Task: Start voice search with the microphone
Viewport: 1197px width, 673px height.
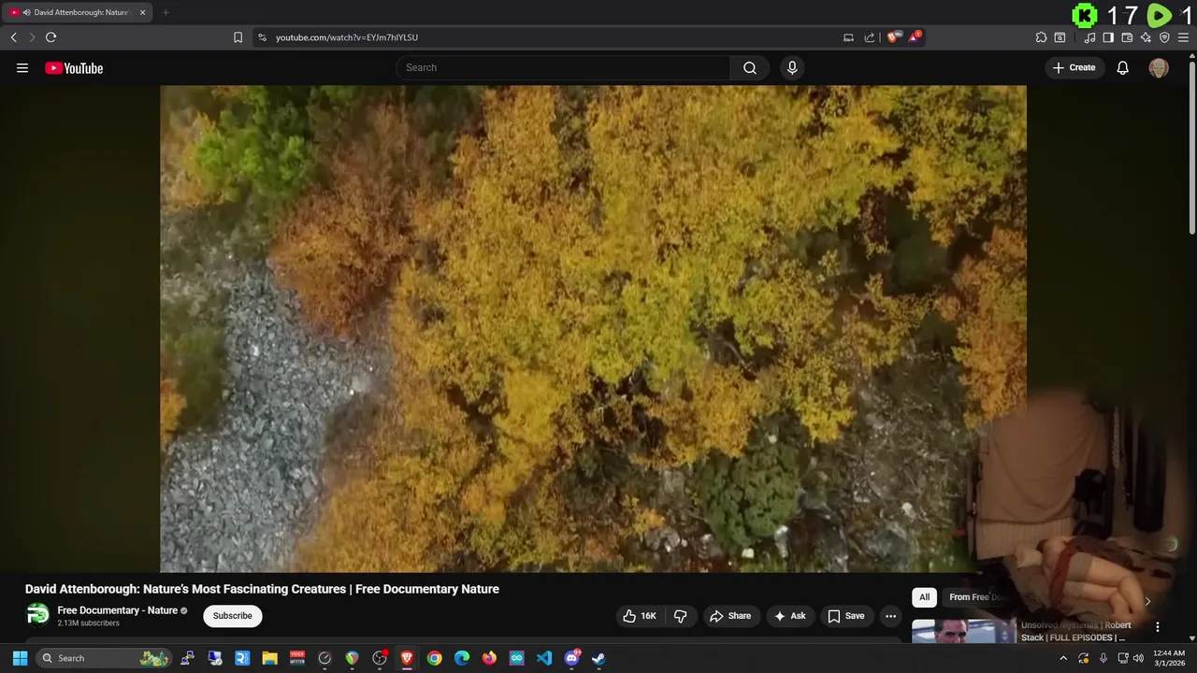Action: point(792,67)
